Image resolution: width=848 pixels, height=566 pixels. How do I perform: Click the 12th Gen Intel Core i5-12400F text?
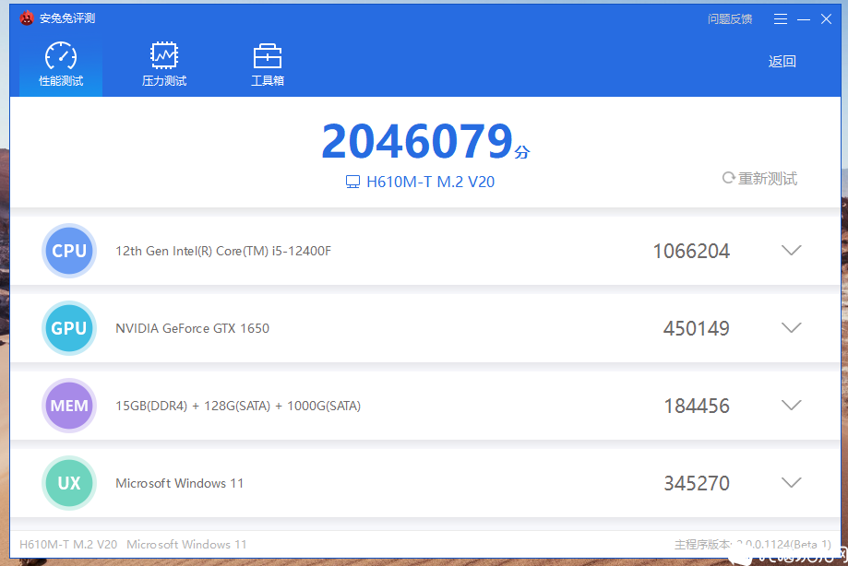pyautogui.click(x=223, y=251)
